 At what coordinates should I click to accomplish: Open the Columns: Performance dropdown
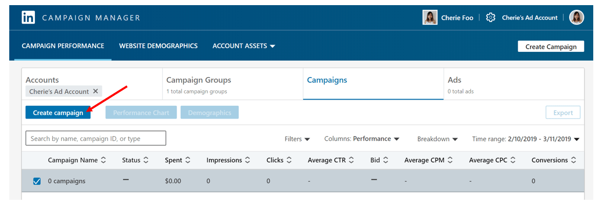pos(362,139)
